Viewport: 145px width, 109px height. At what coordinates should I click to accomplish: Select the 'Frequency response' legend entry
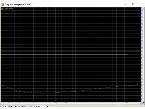9,8
